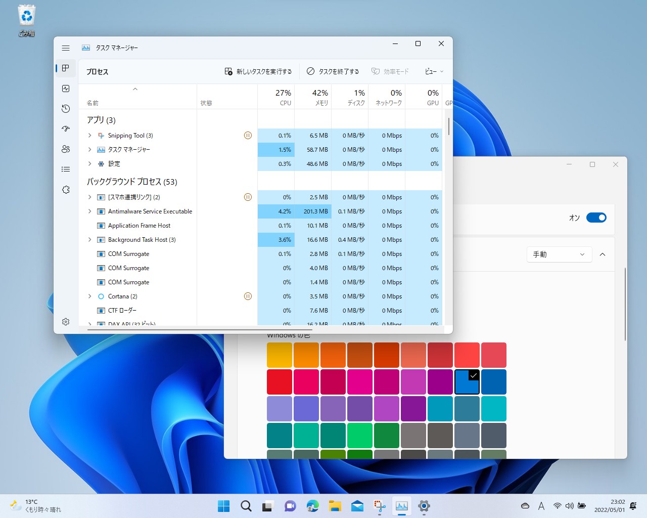This screenshot has height=518, width=647.
Task: Sort processes by the メモリ column
Action: coord(313,97)
